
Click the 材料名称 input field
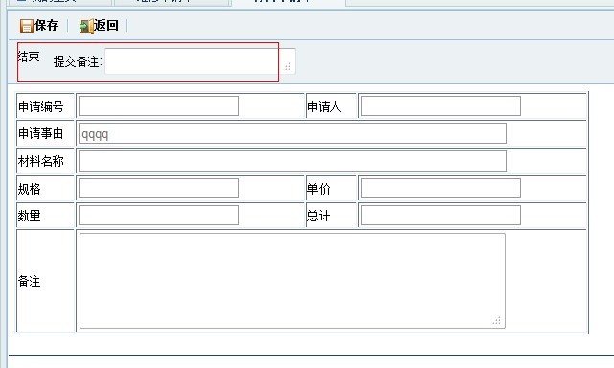(292, 161)
